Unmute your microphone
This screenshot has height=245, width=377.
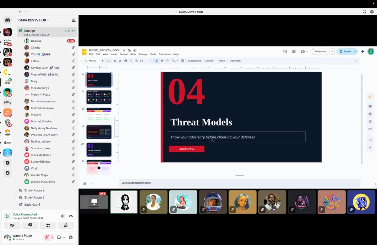[x=46, y=237]
